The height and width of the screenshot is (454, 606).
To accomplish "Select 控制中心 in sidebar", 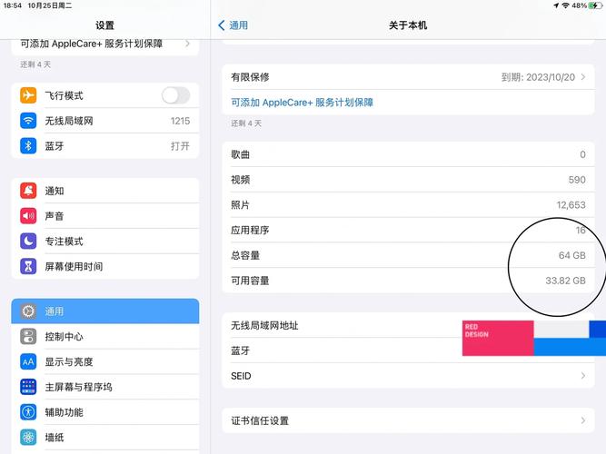I will (x=105, y=336).
